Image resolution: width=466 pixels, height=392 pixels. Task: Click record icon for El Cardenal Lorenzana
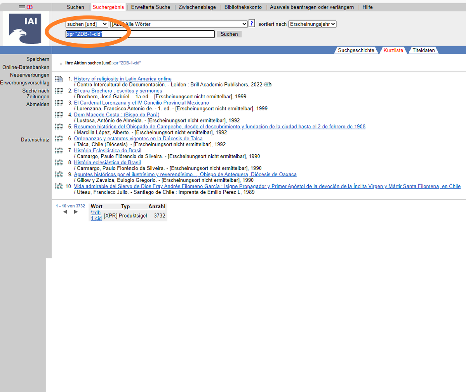pos(59,103)
